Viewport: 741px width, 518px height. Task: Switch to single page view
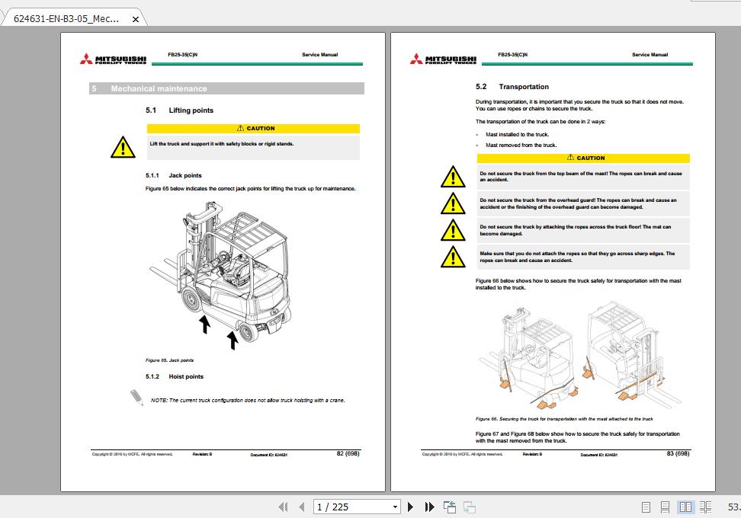tap(646, 507)
